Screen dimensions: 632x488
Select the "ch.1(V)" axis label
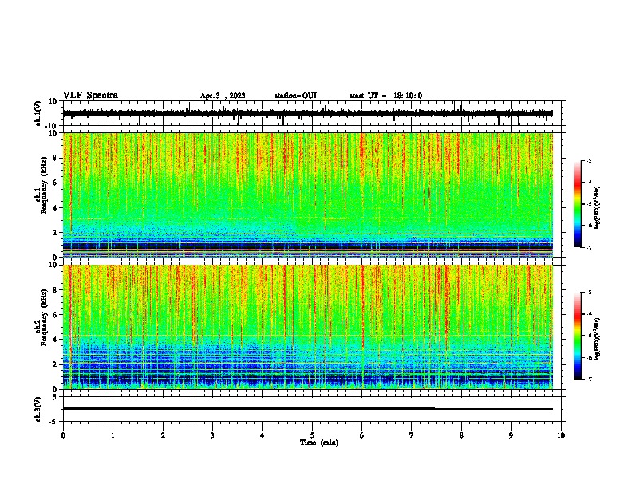(38, 113)
